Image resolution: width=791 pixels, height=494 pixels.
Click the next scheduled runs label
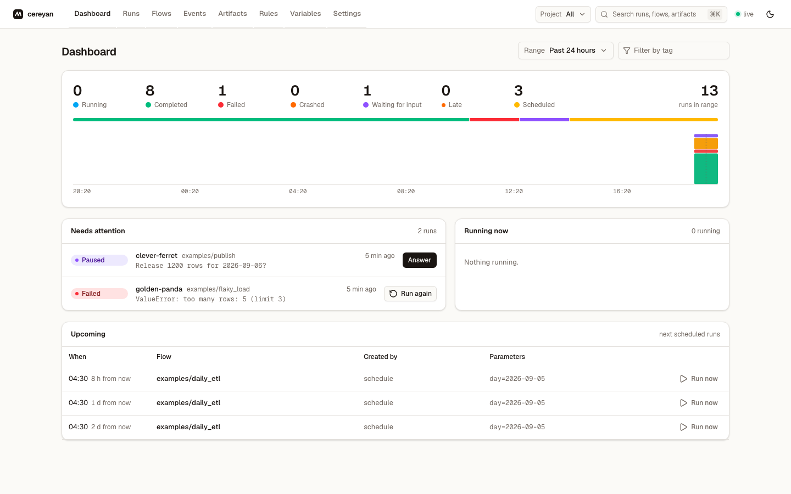[689, 334]
